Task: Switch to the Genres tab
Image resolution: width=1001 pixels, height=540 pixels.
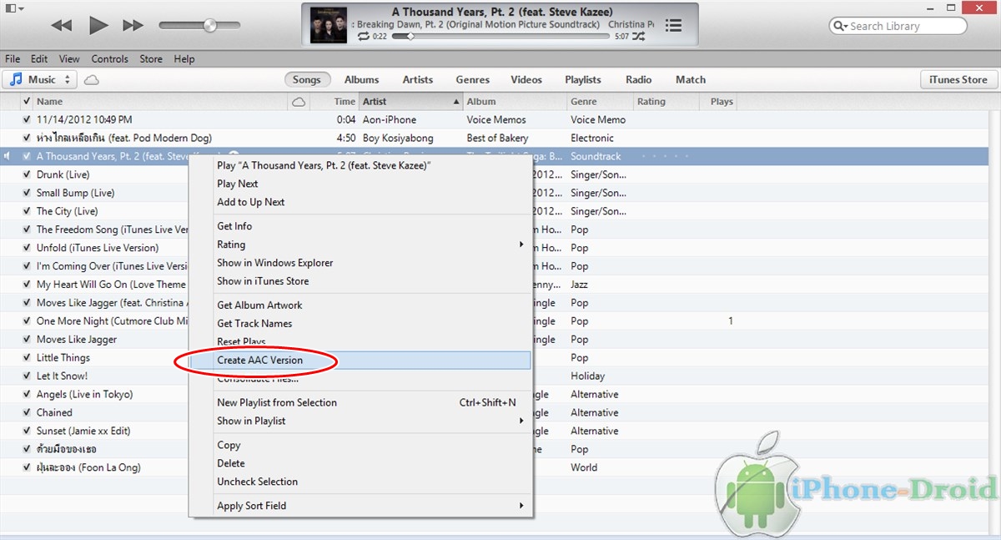Action: pos(473,80)
